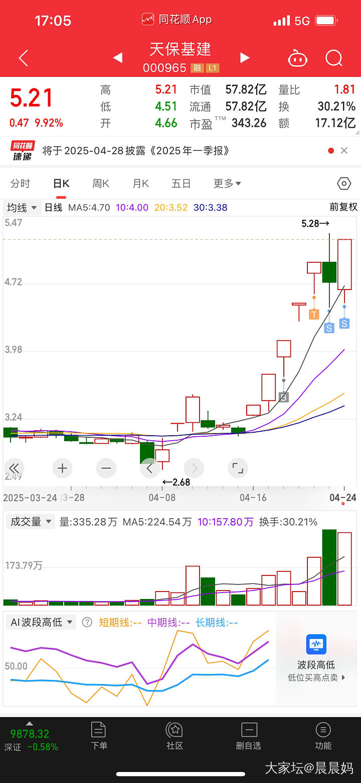Image resolution: width=361 pixels, height=783 pixels.
Task: Tap 删自选 to remove from watchlist
Action: pos(249,736)
